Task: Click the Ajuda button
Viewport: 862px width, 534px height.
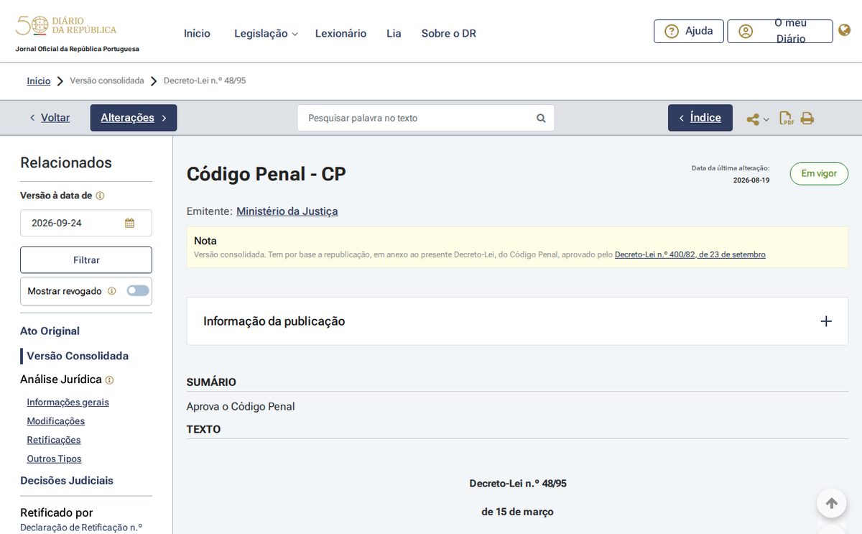Action: tap(688, 31)
